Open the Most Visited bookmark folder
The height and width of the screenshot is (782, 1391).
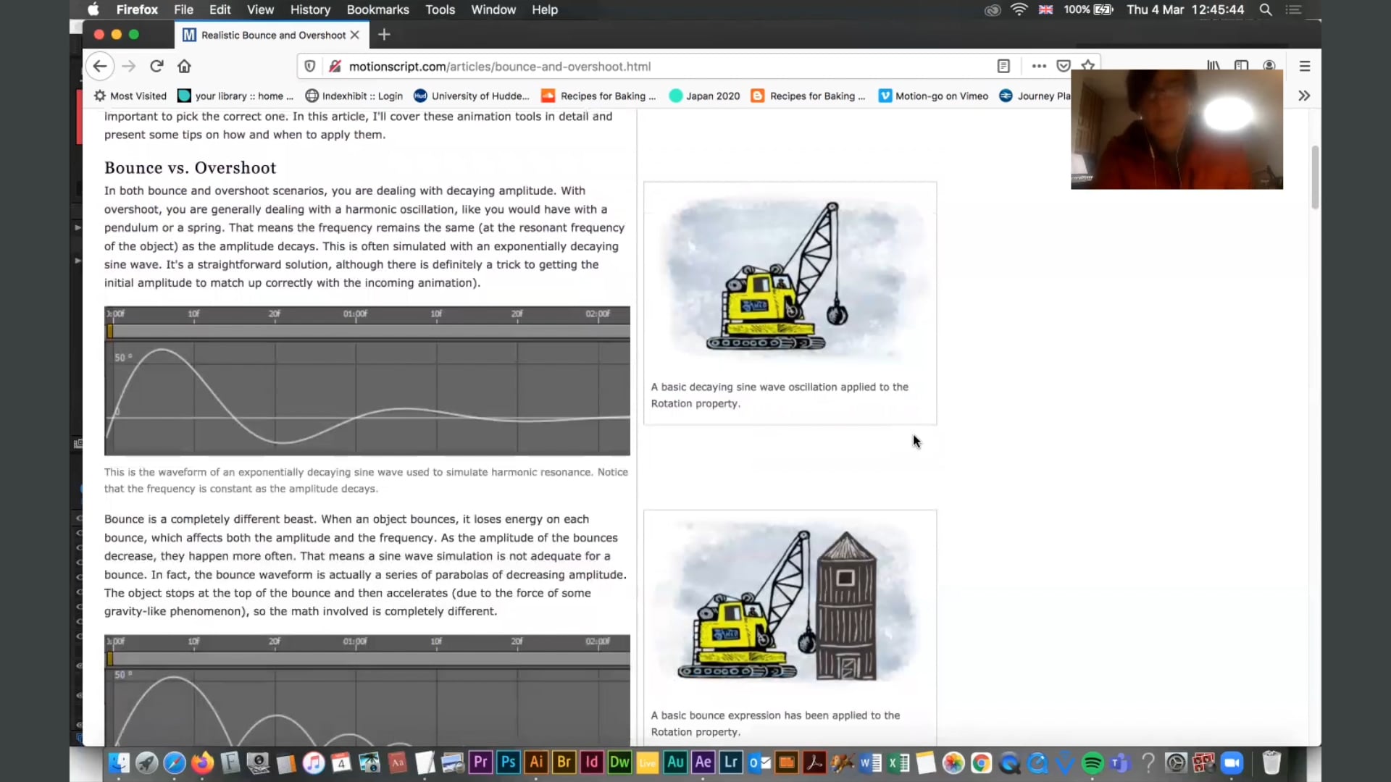pyautogui.click(x=131, y=96)
